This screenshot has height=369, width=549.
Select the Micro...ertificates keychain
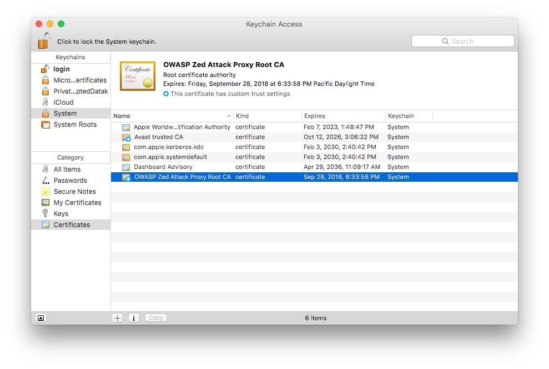point(70,80)
